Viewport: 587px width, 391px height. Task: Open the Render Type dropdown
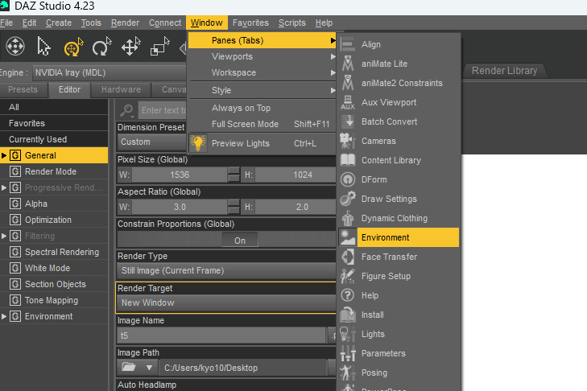[226, 270]
